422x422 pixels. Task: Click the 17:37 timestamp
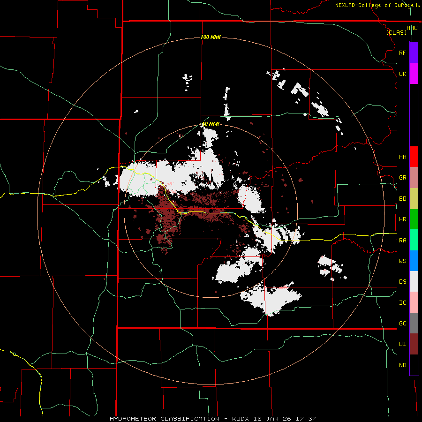(306, 419)
